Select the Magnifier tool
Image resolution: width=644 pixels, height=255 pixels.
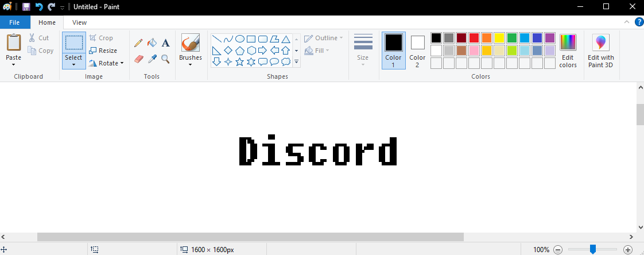pyautogui.click(x=165, y=59)
